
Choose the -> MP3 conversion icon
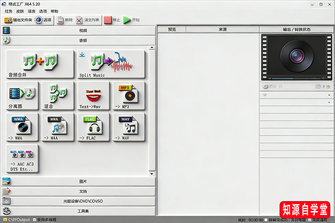(x=129, y=95)
